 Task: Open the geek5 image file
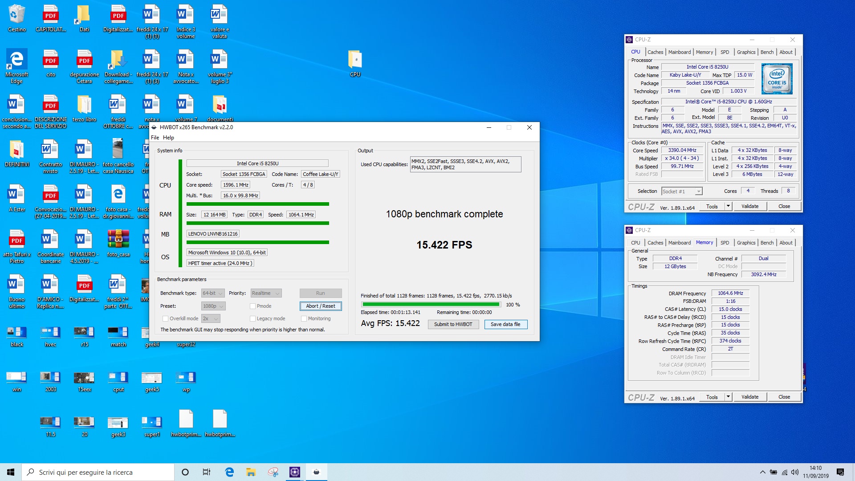[x=152, y=382]
